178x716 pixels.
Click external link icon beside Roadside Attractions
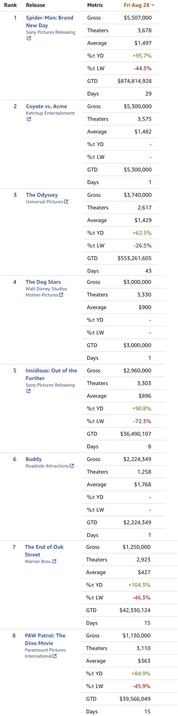click(x=72, y=466)
